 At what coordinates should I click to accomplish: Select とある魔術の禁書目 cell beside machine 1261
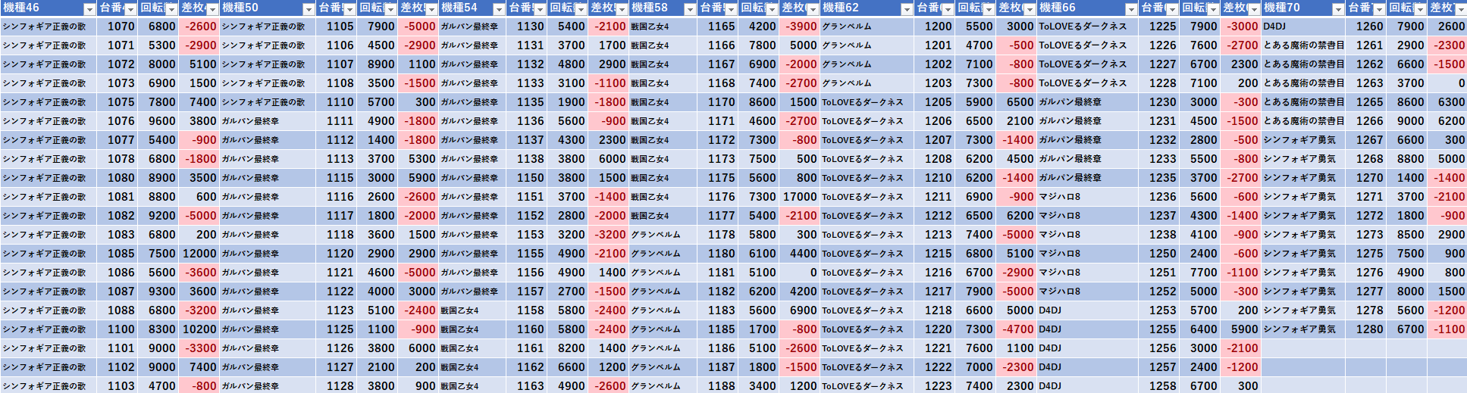pos(1303,45)
